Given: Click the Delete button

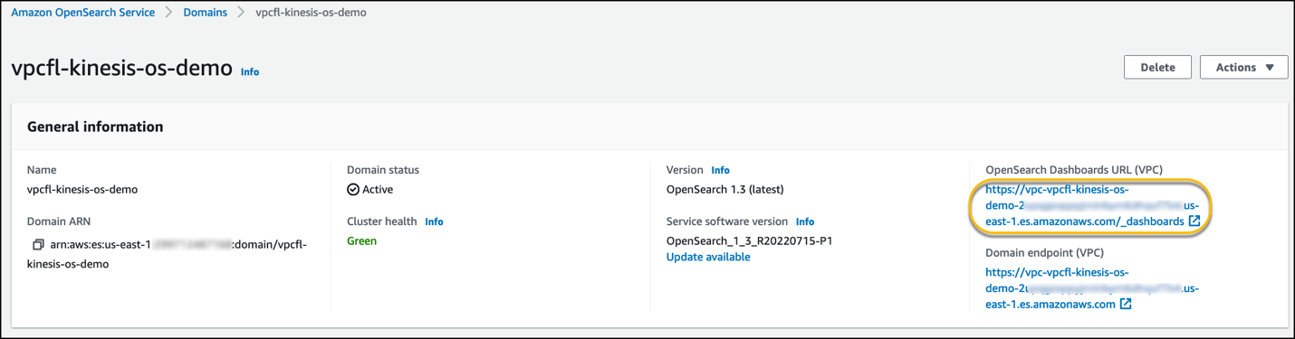Looking at the screenshot, I should [x=1157, y=67].
